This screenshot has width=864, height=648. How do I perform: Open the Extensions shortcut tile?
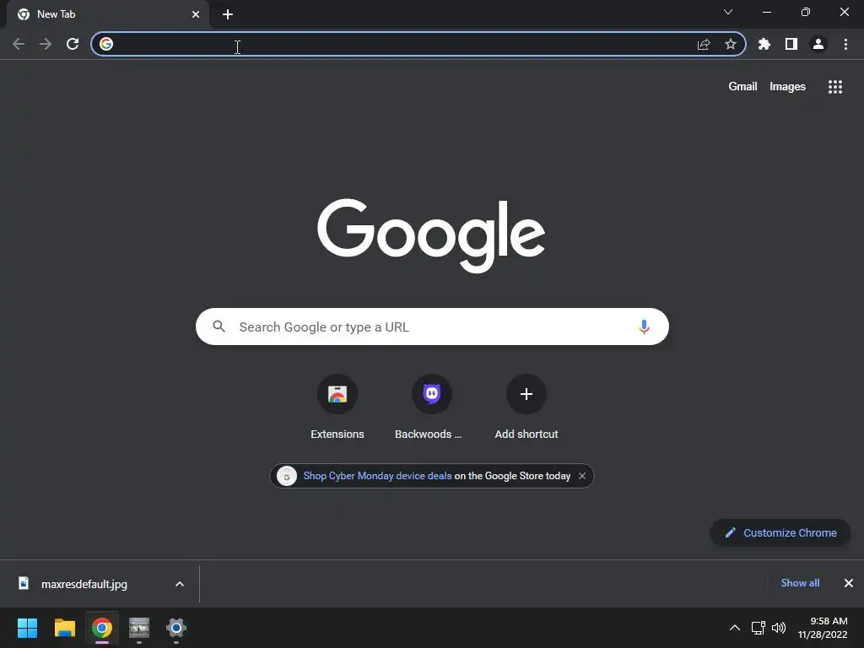click(x=337, y=408)
